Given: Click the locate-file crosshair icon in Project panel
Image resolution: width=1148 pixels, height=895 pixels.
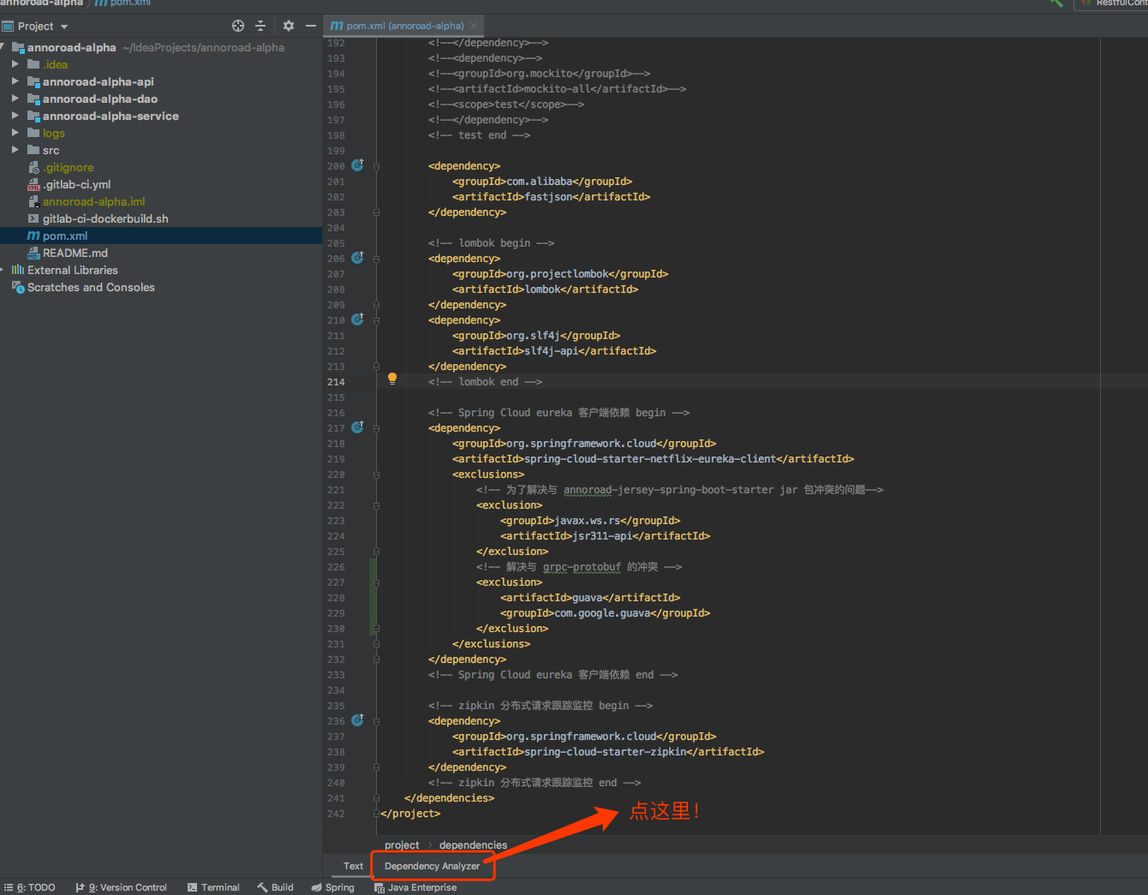Looking at the screenshot, I should [x=238, y=26].
